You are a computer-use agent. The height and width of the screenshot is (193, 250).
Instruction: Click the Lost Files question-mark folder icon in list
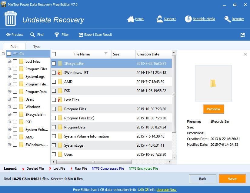click(60, 100)
